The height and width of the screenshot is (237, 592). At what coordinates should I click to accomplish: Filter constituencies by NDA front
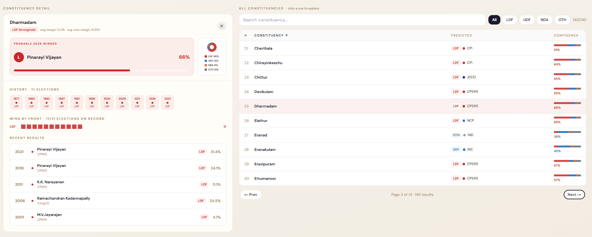click(x=544, y=20)
